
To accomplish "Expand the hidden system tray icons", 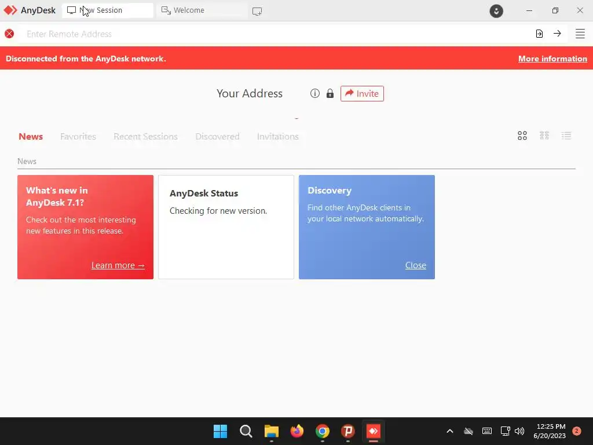I will [x=449, y=431].
